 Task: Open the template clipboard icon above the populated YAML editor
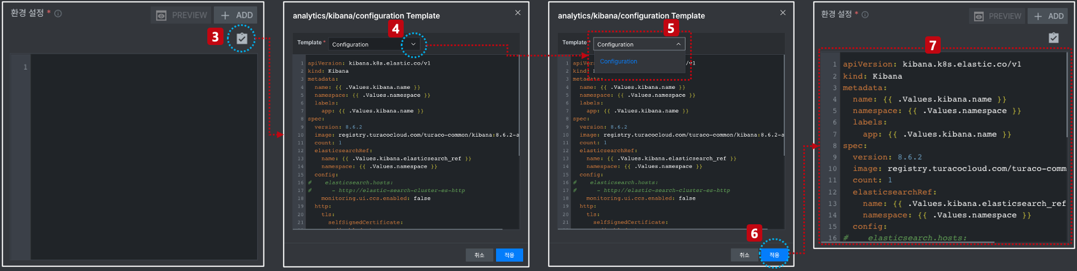[x=1054, y=37]
